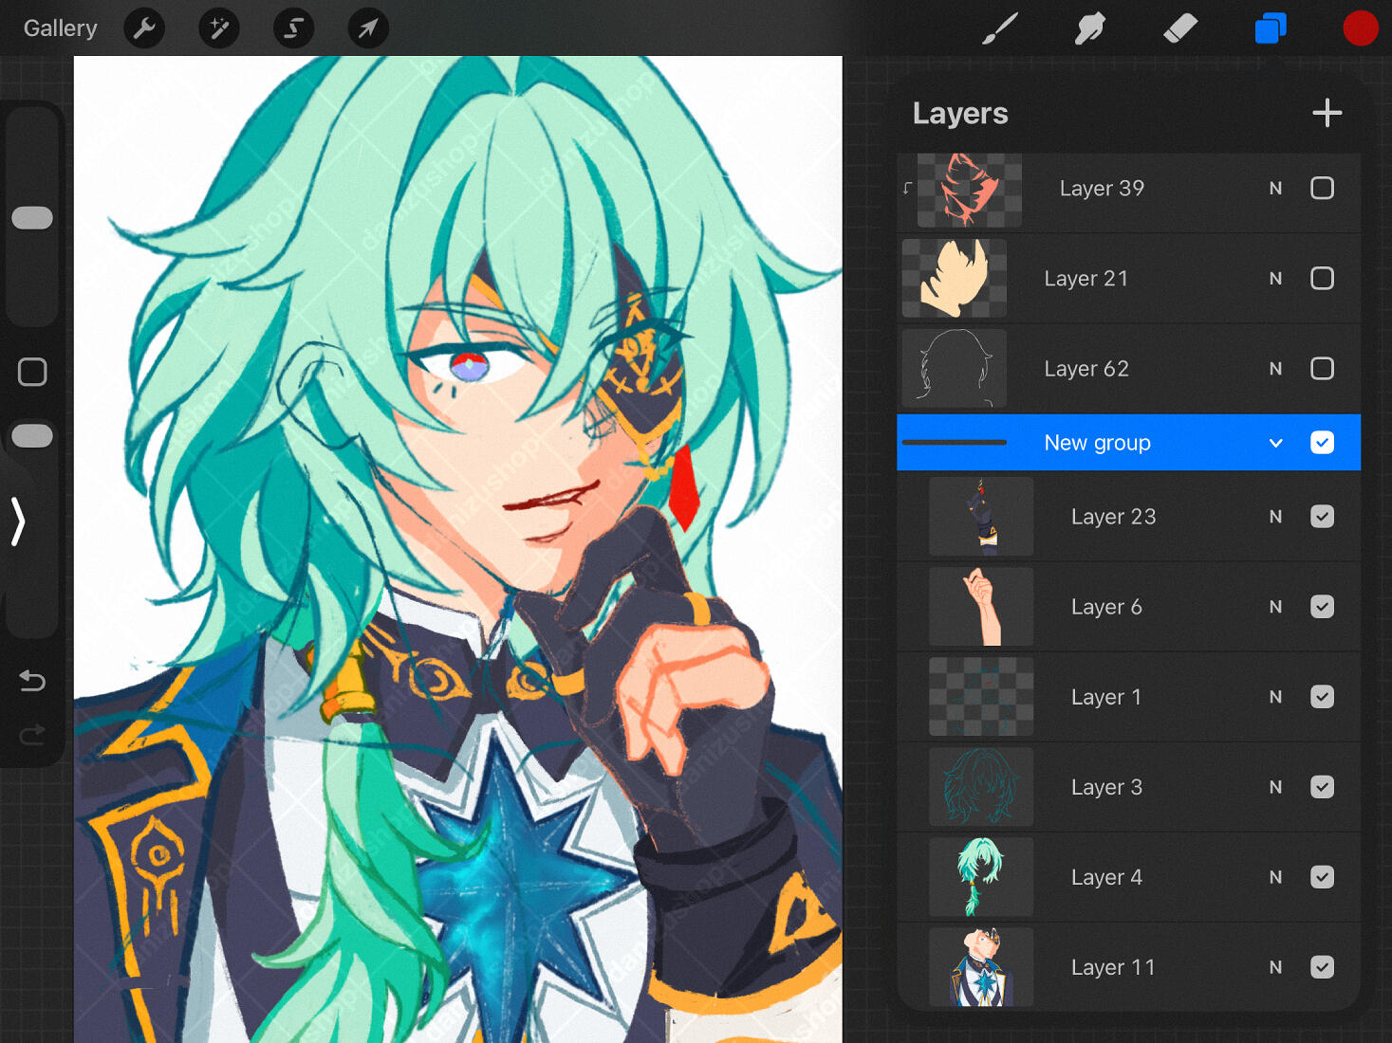Select the Smudge tool
This screenshot has height=1043, width=1392.
pos(1089,28)
